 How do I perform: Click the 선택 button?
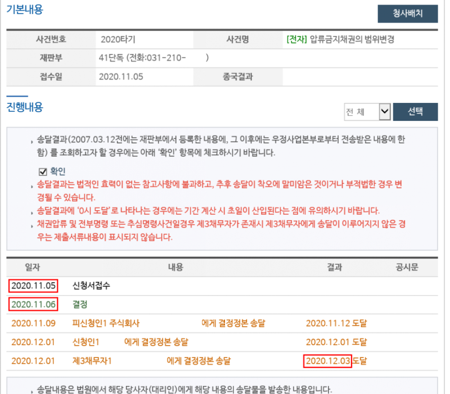(415, 111)
